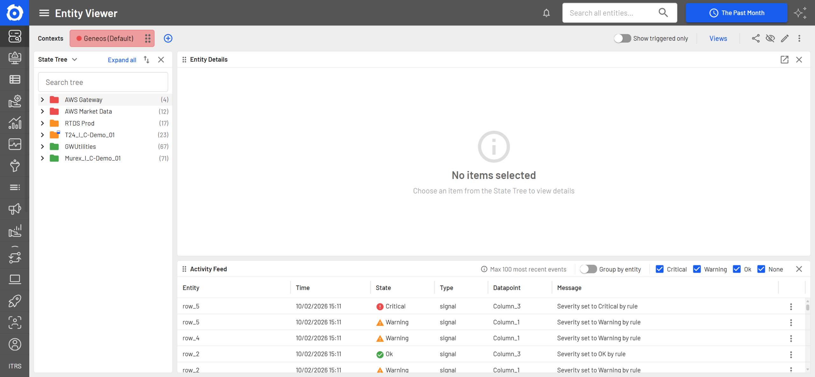
Task: Click the add context plus icon
Action: 168,38
